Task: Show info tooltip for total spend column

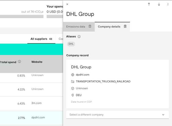Action: click(x=20, y=62)
